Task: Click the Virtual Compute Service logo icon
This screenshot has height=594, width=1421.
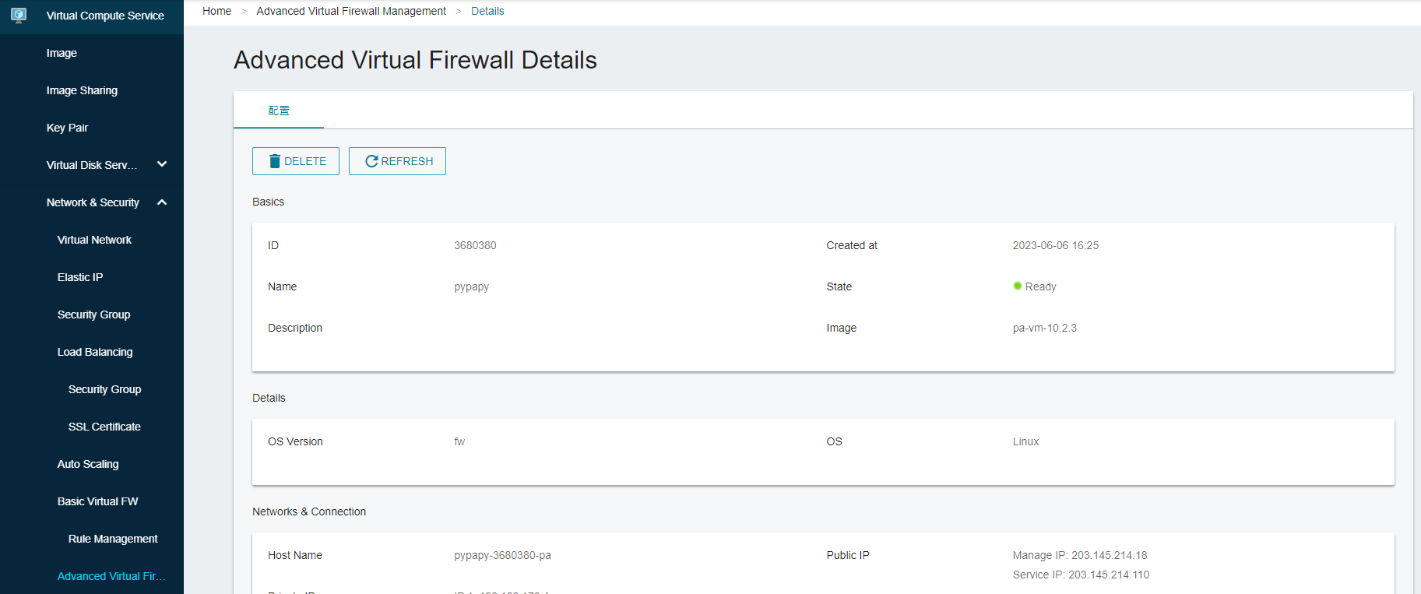Action: pos(19,15)
